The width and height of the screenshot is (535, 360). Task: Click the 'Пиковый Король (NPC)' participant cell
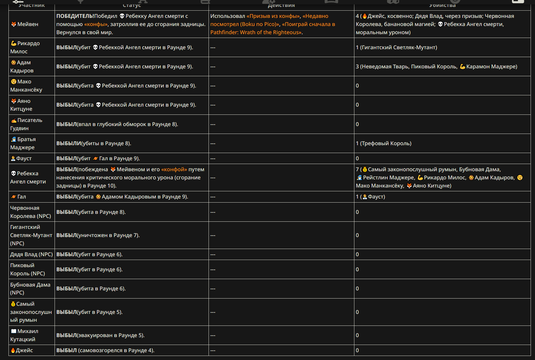[x=32, y=269]
